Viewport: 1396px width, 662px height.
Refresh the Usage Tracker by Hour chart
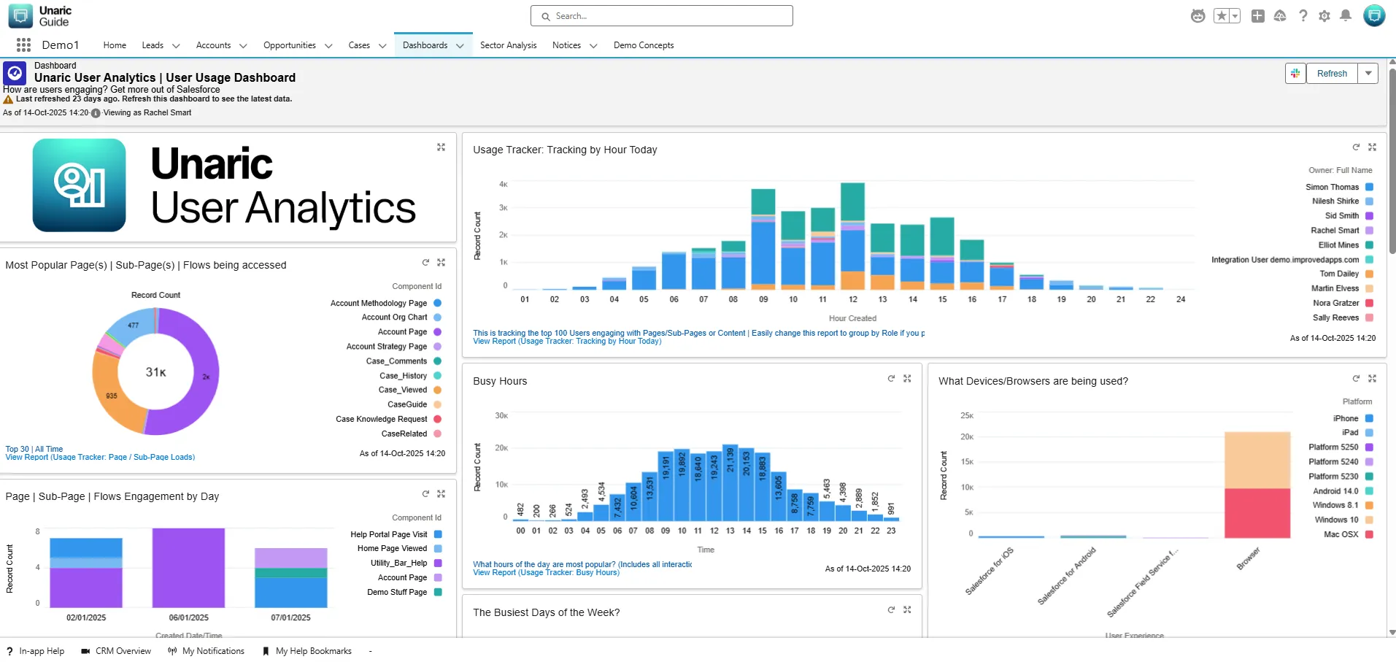point(1356,147)
